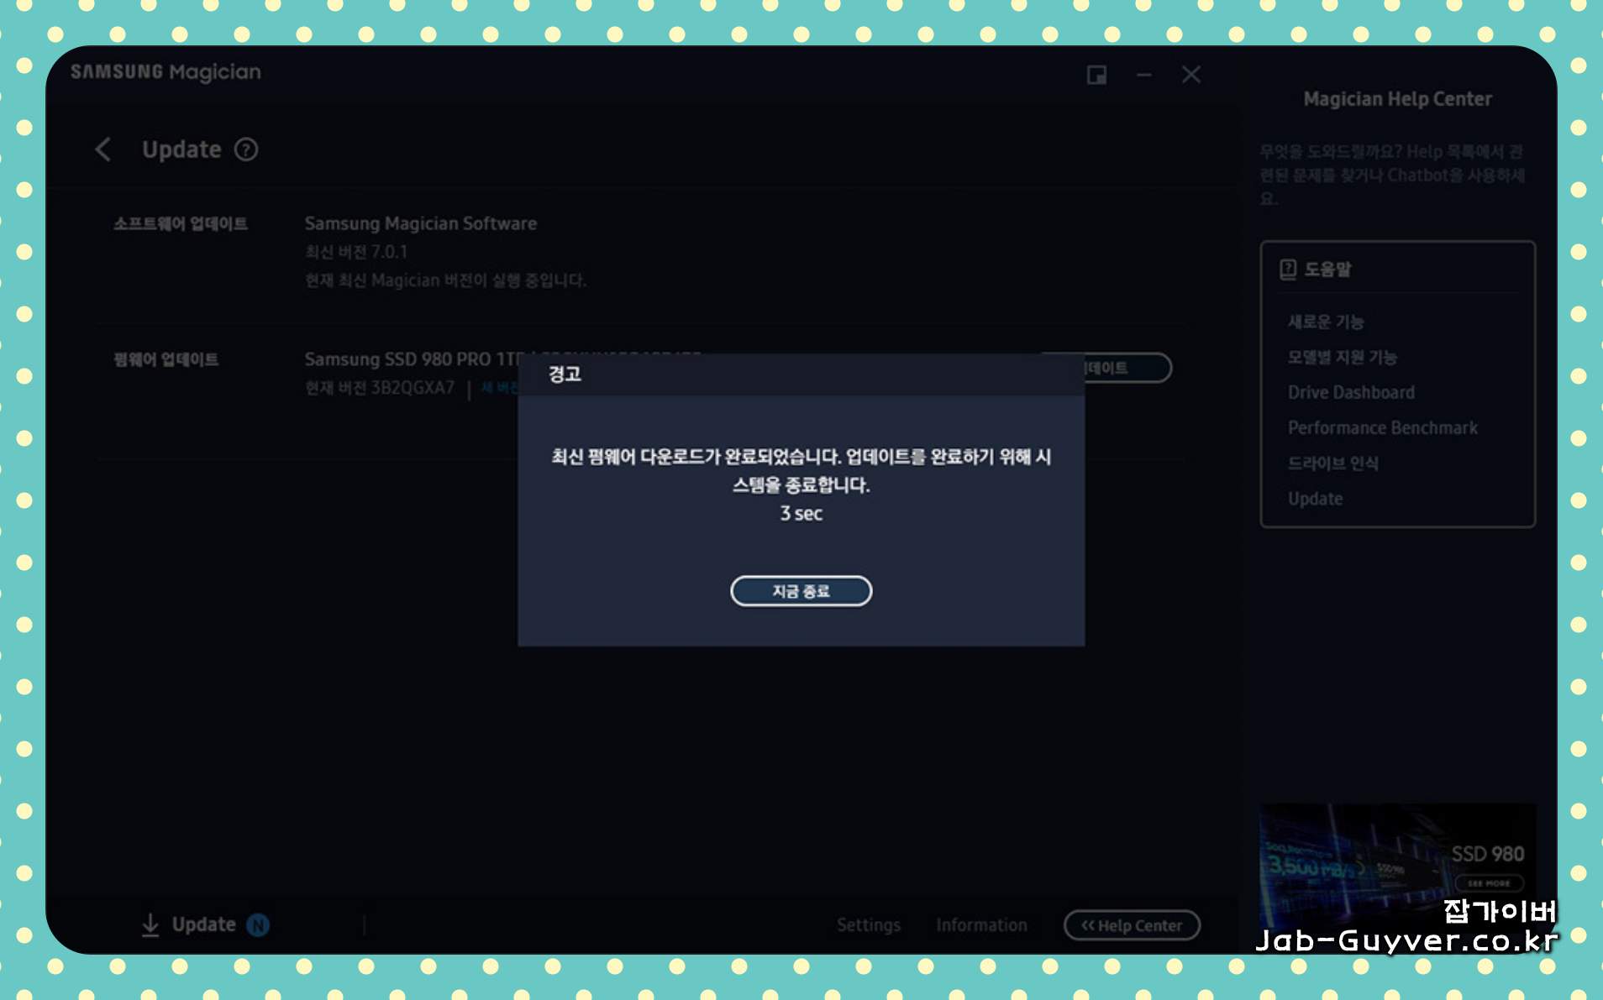Open 새로운 기능 help topic
Image resolution: width=1603 pixels, height=1000 pixels.
[x=1326, y=322]
